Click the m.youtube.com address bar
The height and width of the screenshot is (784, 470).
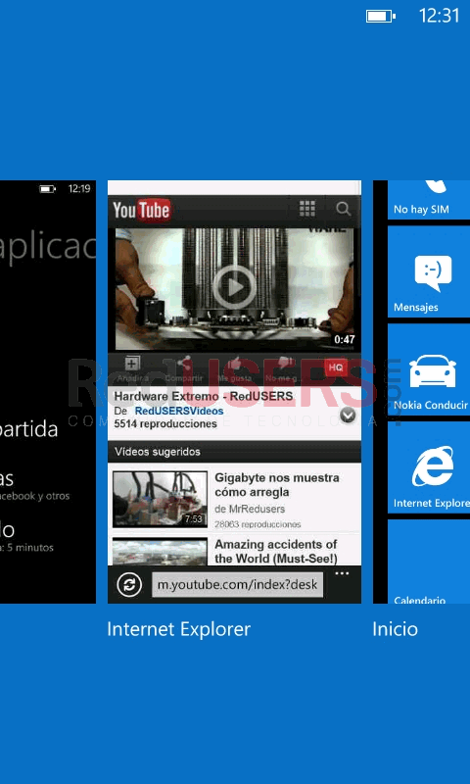(x=237, y=584)
